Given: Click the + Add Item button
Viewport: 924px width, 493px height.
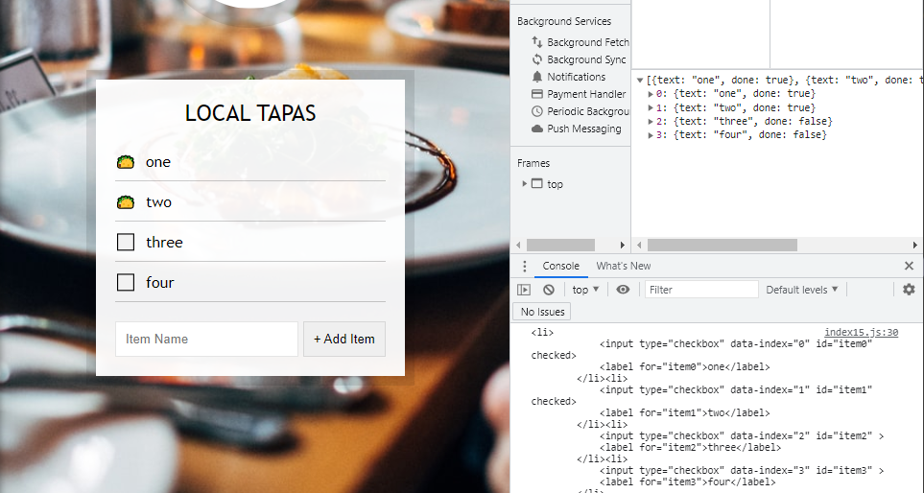Looking at the screenshot, I should pos(344,339).
